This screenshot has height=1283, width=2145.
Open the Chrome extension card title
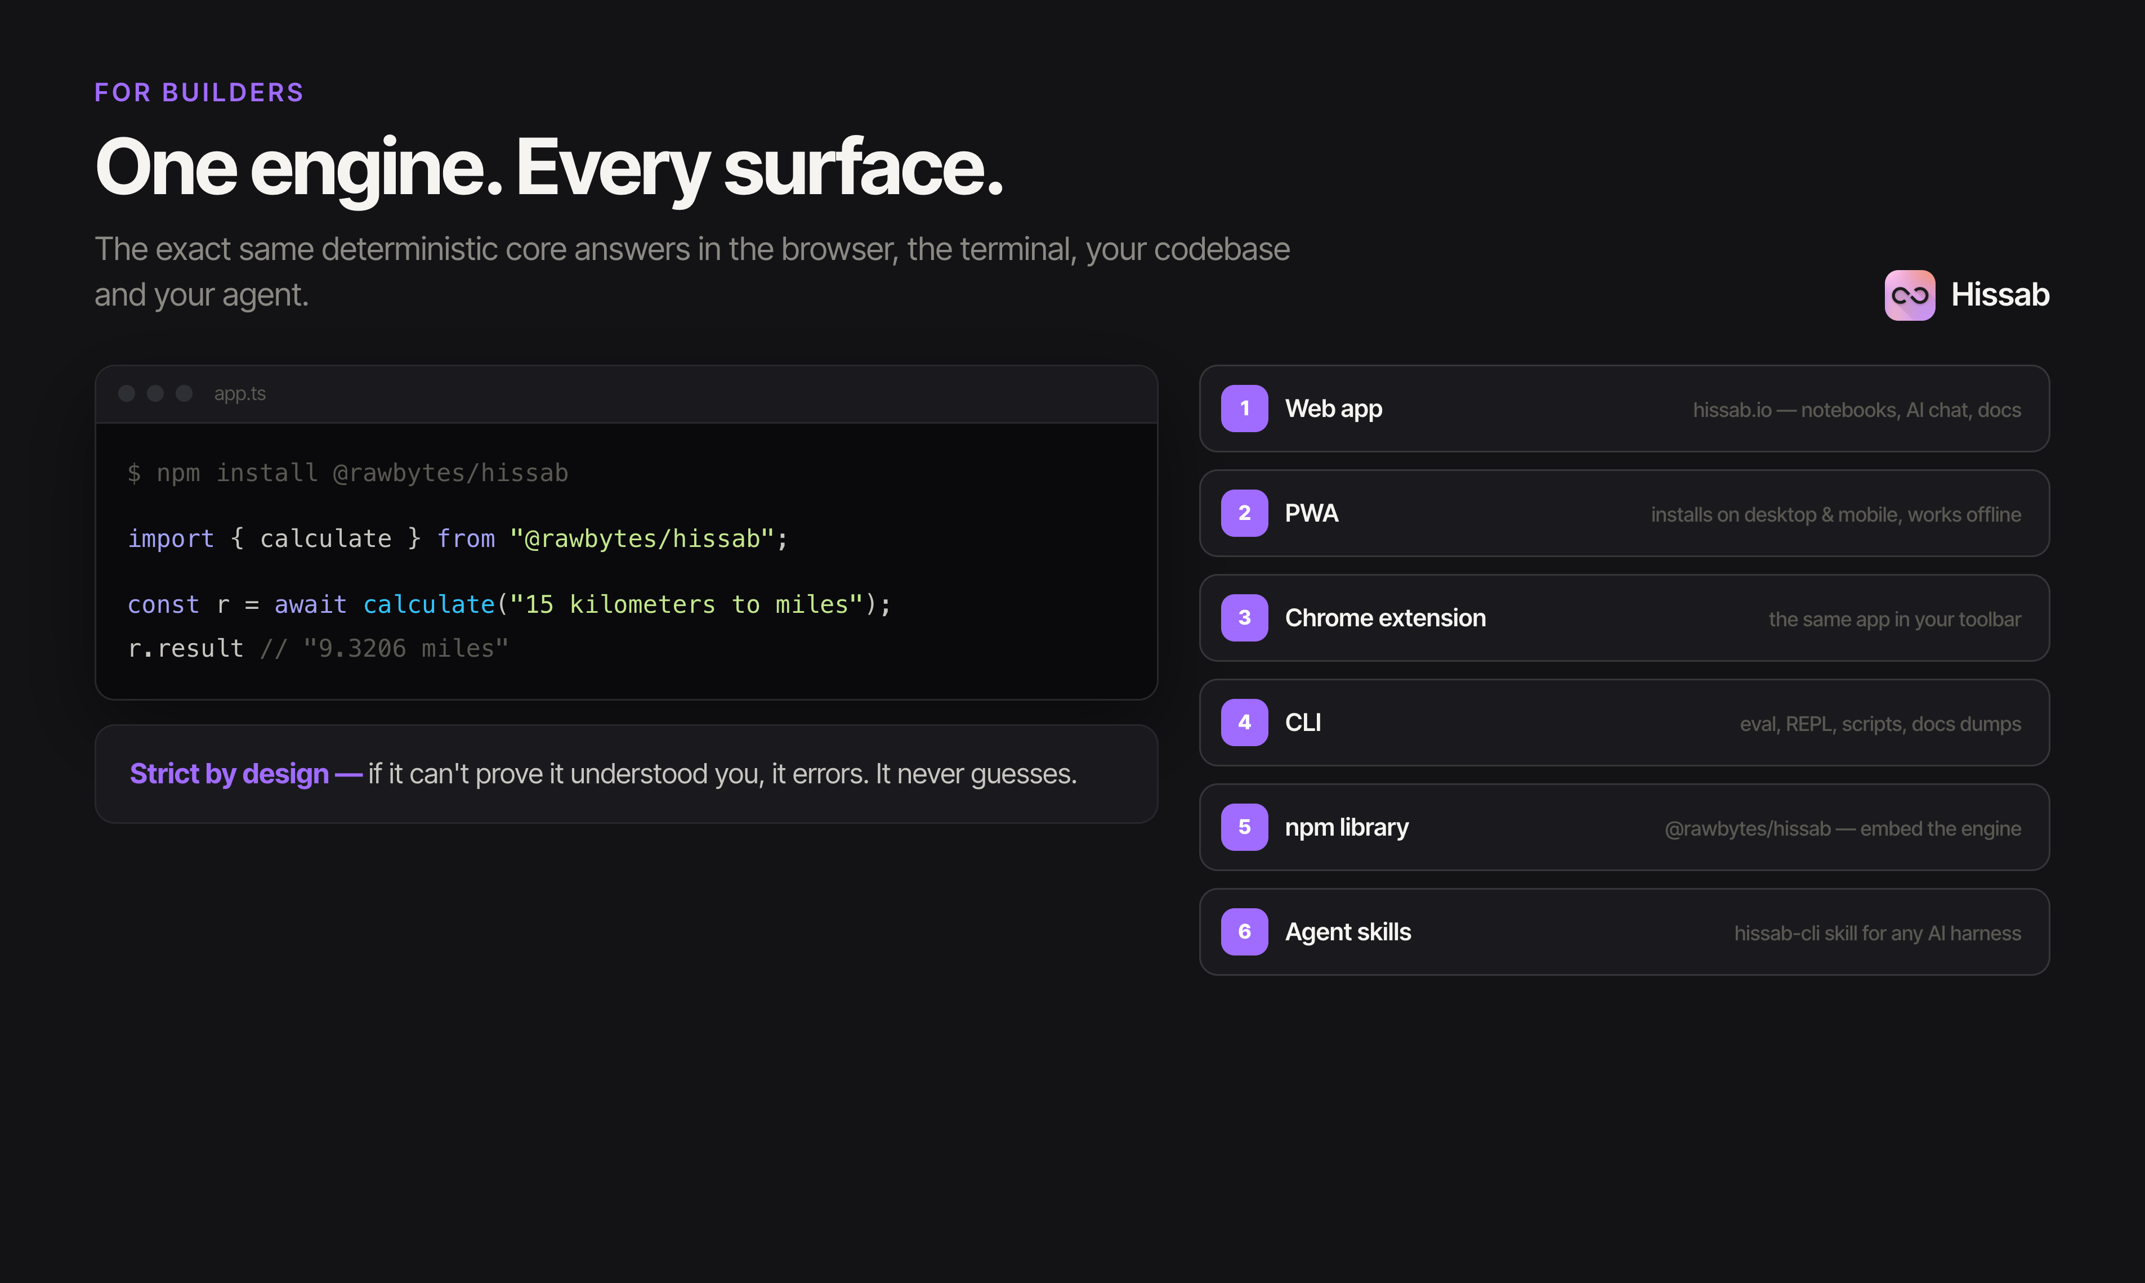point(1386,617)
